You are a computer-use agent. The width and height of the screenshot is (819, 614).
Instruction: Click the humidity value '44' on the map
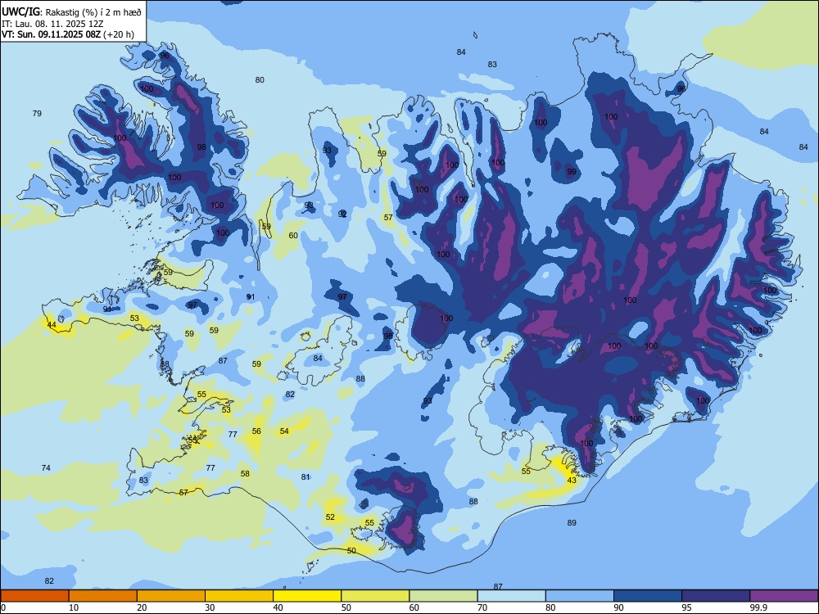click(x=52, y=325)
